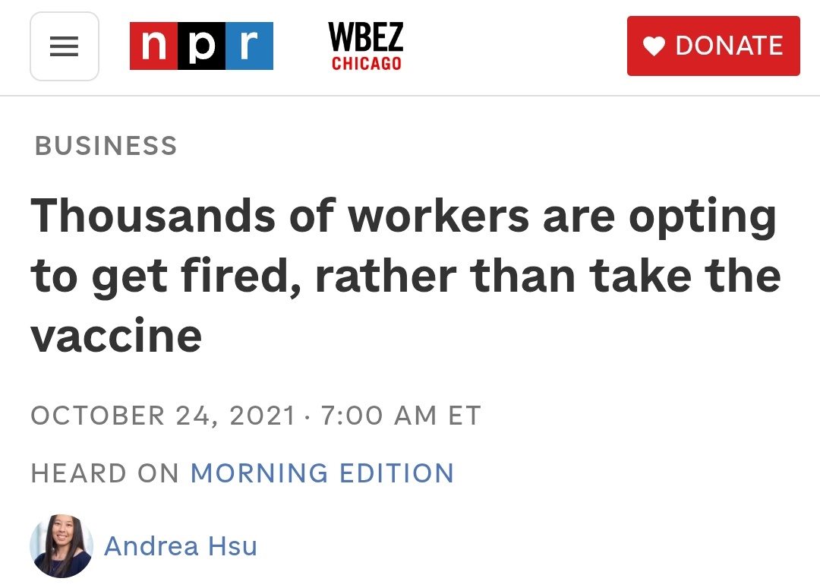Open the hamburger navigation menu

tap(65, 46)
